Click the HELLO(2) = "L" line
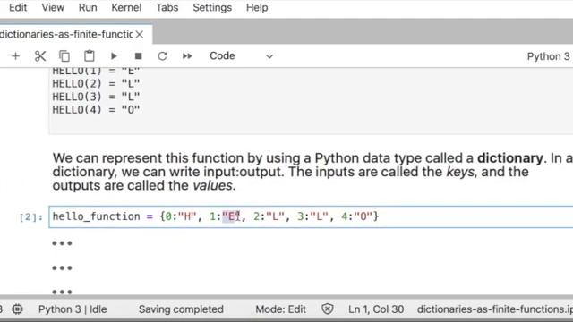The height and width of the screenshot is (322, 573). point(96,83)
